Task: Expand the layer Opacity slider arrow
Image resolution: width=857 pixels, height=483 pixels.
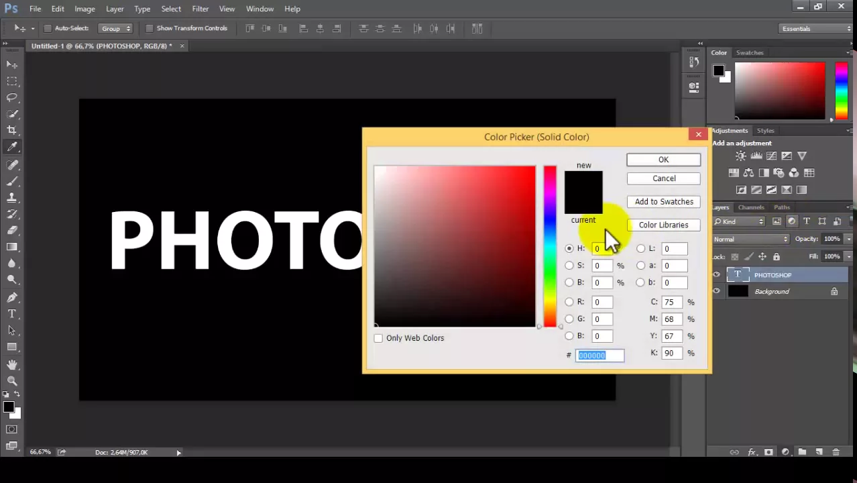Action: click(x=849, y=239)
